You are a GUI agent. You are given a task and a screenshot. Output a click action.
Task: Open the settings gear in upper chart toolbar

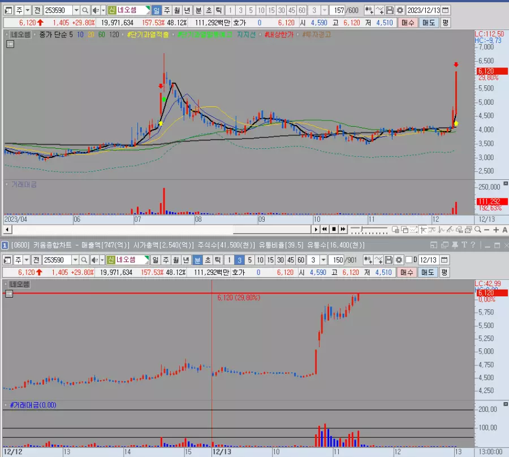[x=400, y=10]
